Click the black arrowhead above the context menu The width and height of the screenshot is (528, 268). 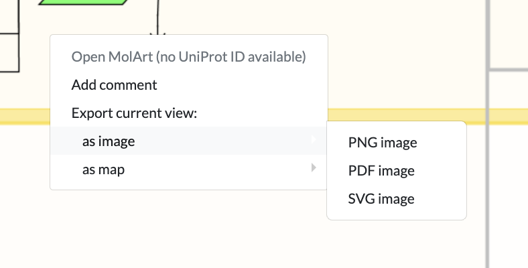[158, 31]
